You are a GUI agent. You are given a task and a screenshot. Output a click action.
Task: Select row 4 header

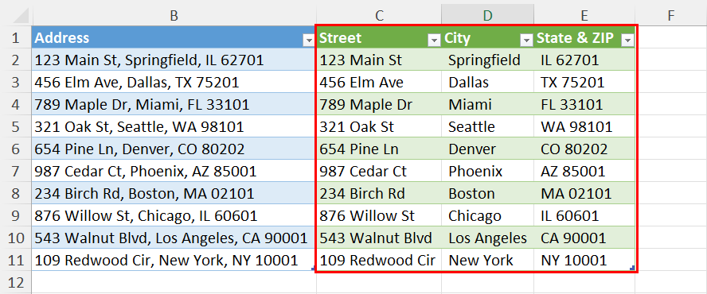[16, 104]
